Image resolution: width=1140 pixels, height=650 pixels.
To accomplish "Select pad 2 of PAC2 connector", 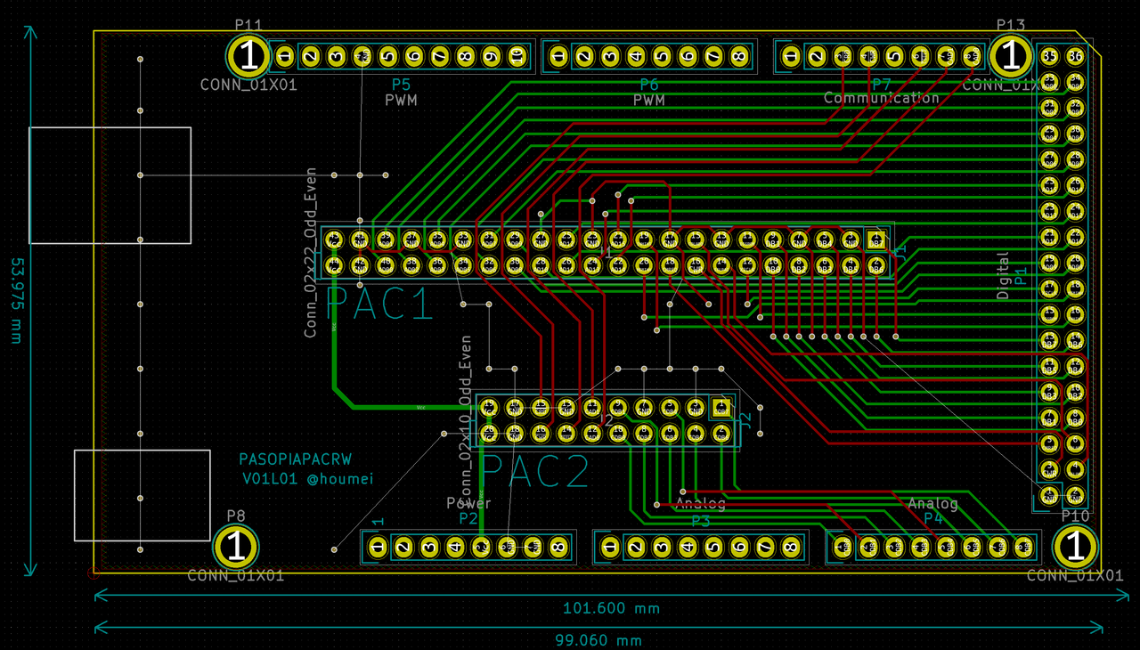I will (721, 434).
